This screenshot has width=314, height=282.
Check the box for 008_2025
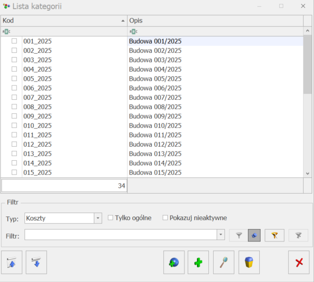coord(14,107)
